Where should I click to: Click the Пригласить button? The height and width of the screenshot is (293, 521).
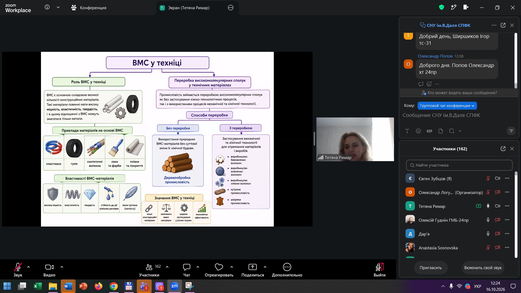431,268
